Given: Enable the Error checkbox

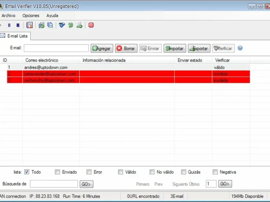Looking at the screenshot, I should 89,172.
